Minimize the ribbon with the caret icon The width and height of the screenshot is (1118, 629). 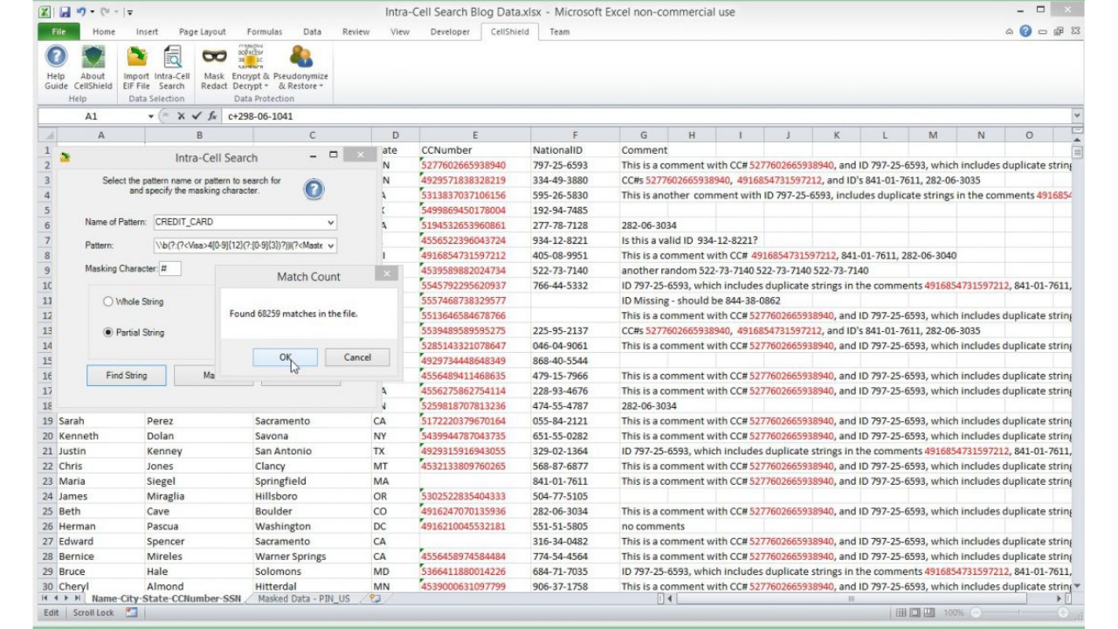click(x=1011, y=31)
